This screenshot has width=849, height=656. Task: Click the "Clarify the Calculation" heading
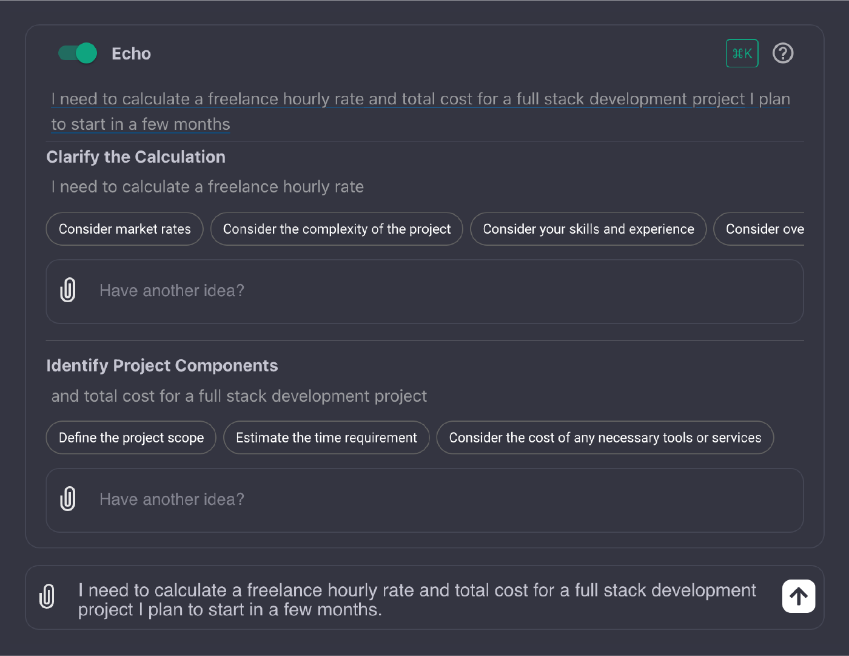pyautogui.click(x=136, y=157)
